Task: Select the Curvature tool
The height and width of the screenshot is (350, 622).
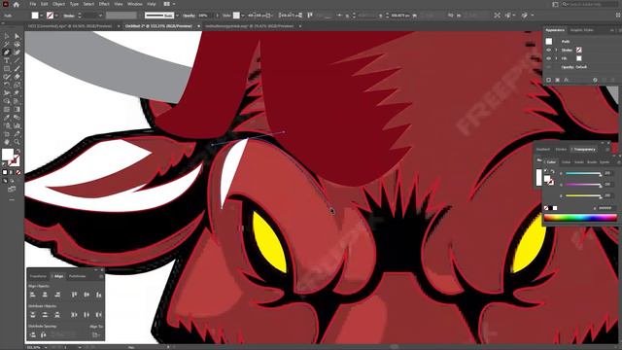Action: 17,52
